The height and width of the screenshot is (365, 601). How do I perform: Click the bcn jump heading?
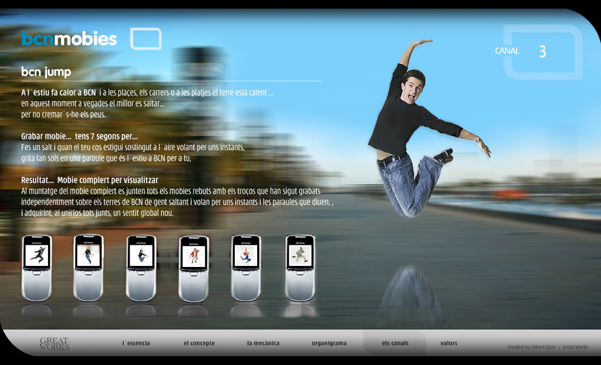46,72
